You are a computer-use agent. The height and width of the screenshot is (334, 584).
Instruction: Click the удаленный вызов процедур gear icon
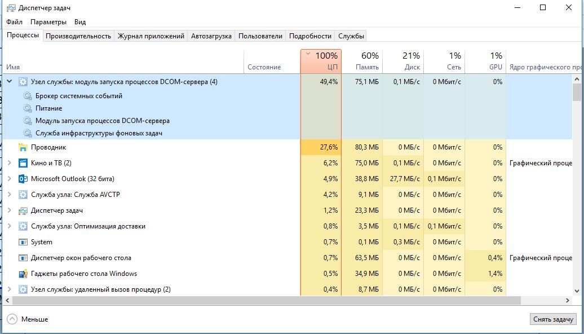(23, 289)
